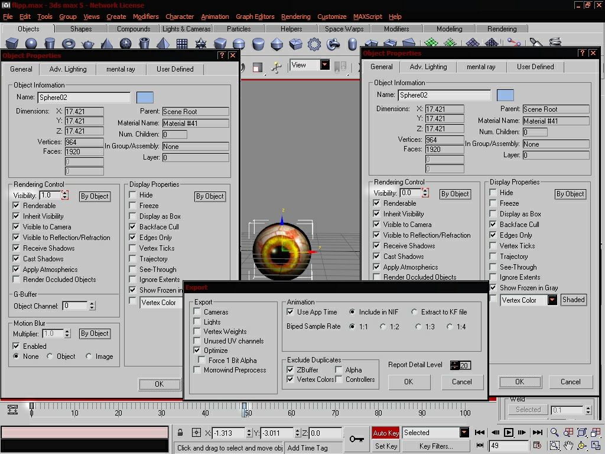The image size is (605, 454).
Task: Click the key icon next to Auto Key
Action: point(356,439)
